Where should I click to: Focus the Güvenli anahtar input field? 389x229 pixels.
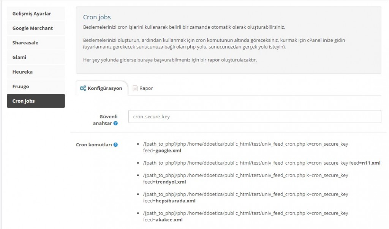tap(255, 117)
